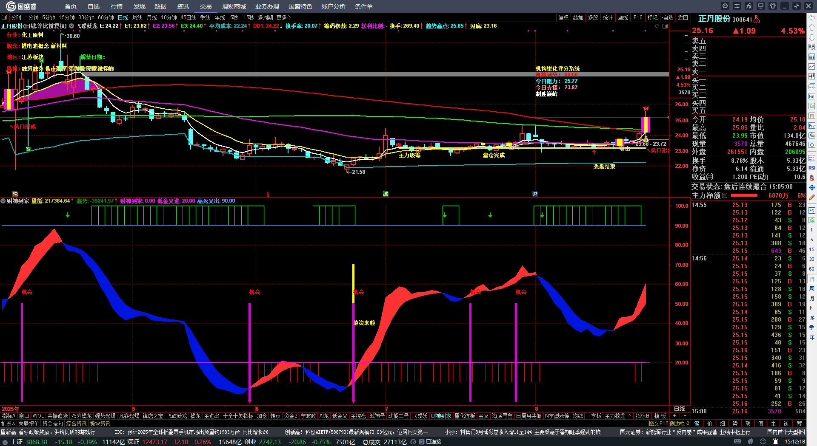
Task: Open the 模板 template menu
Action: click(660, 416)
